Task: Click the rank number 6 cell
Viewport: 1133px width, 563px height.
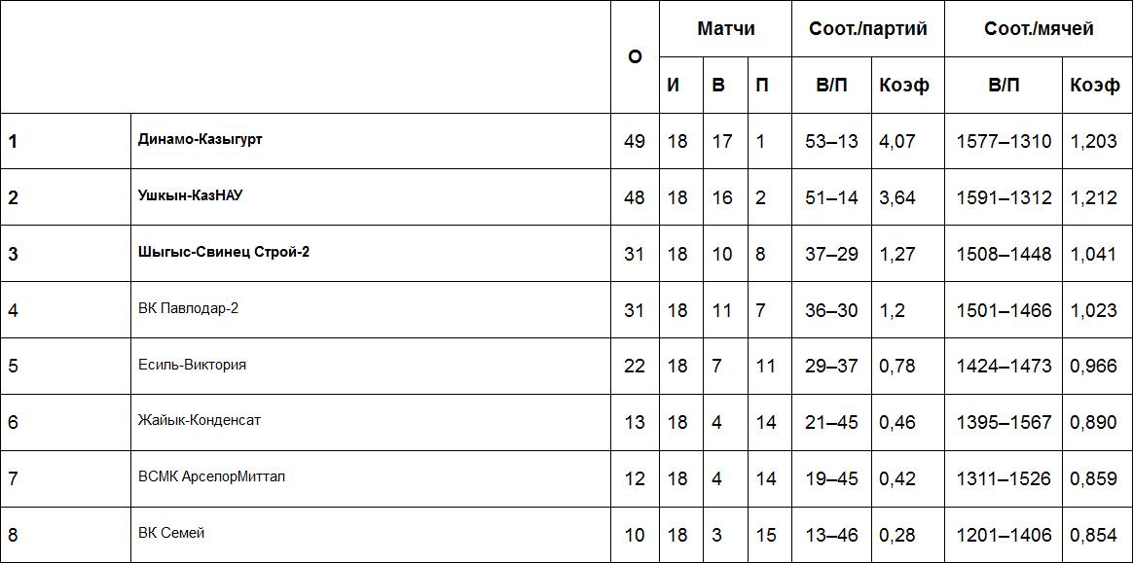Action: (x=14, y=422)
